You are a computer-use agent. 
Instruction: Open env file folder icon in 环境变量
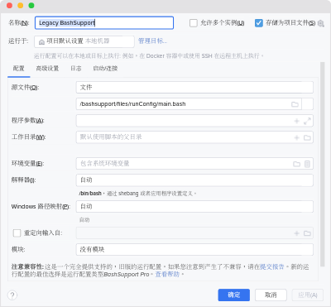click(x=296, y=164)
